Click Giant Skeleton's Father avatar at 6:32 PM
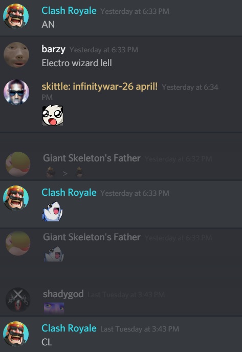 coord(18,164)
